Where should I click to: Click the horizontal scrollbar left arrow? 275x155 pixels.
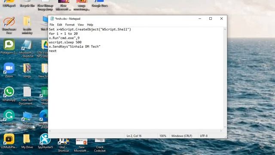[50, 131]
